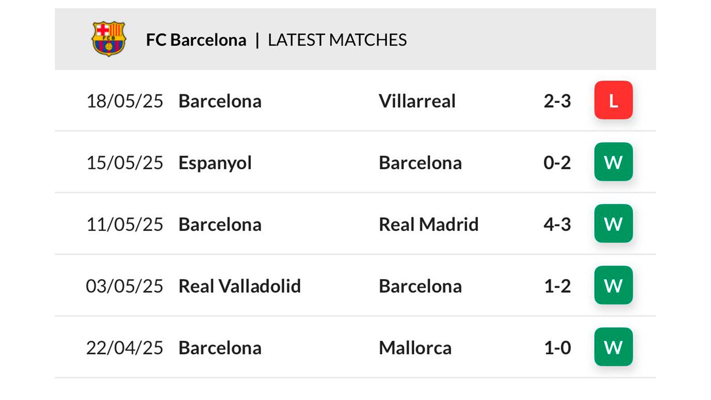Select the Villarreal team name
Viewport: 711px width, 400px height.
click(x=417, y=101)
